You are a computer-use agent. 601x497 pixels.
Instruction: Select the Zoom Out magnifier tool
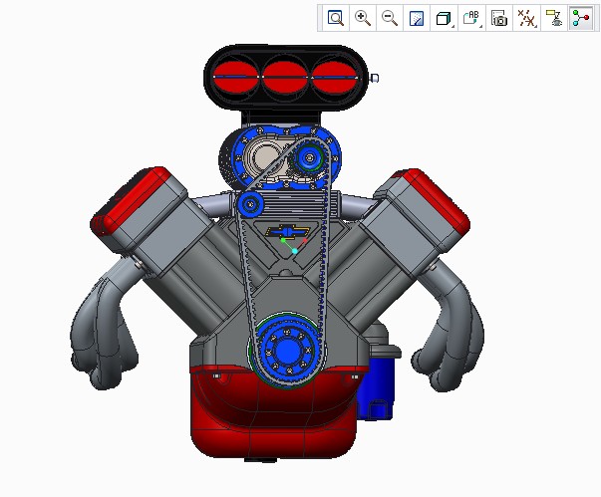[390, 18]
